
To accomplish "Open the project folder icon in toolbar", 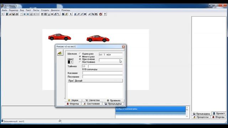I will click(10, 14).
